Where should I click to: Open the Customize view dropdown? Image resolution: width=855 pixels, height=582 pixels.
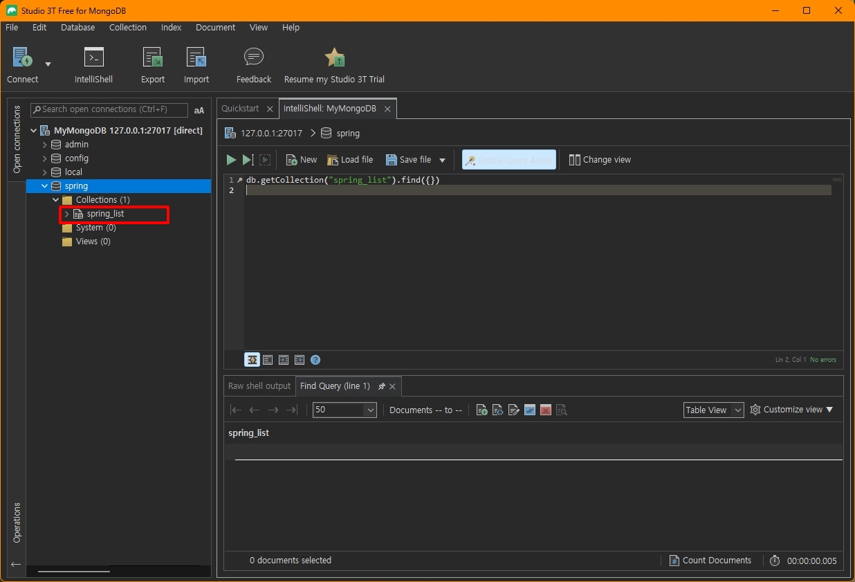tap(792, 410)
